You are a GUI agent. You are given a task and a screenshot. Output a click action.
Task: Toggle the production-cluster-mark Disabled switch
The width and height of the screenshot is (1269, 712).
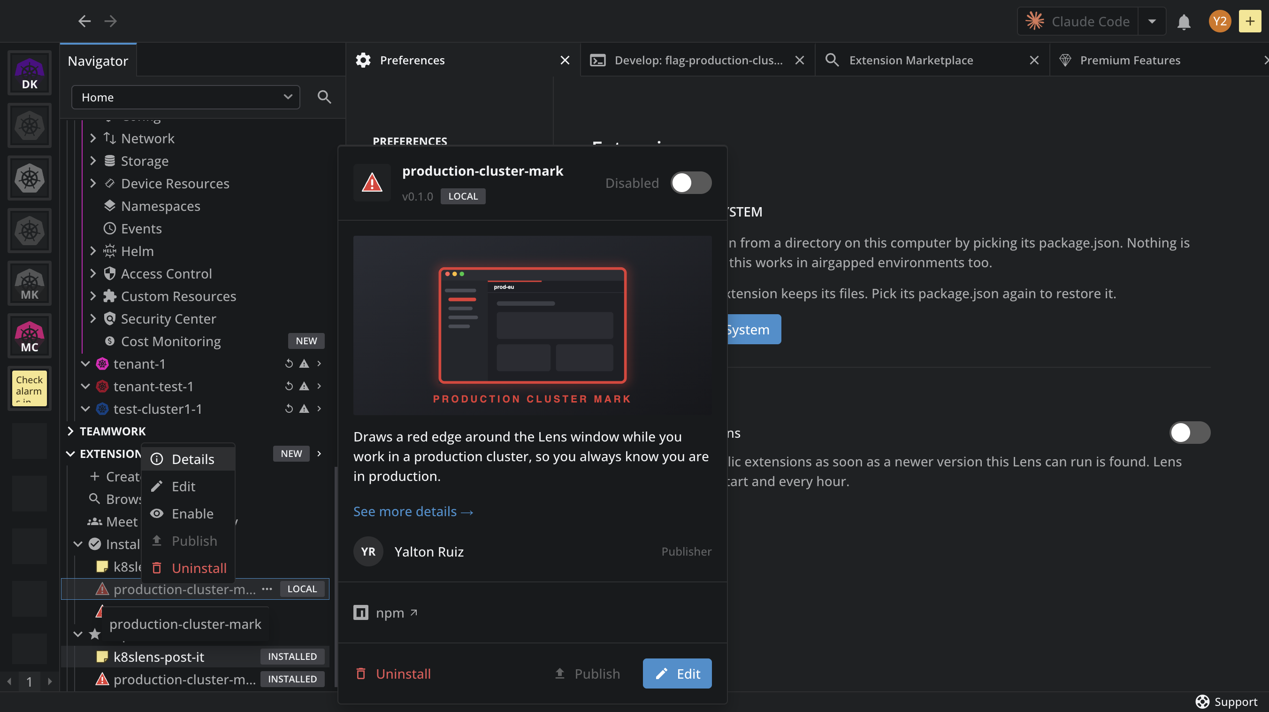[x=691, y=183]
